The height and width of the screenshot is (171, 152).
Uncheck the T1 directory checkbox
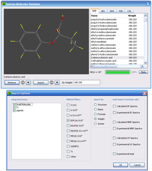[x=14, y=107]
